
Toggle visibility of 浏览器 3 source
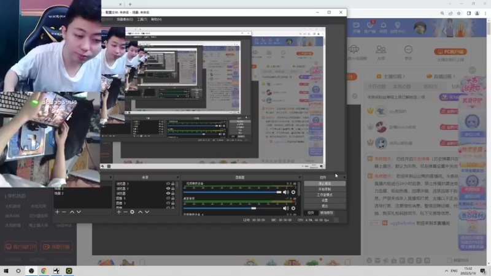point(168,183)
